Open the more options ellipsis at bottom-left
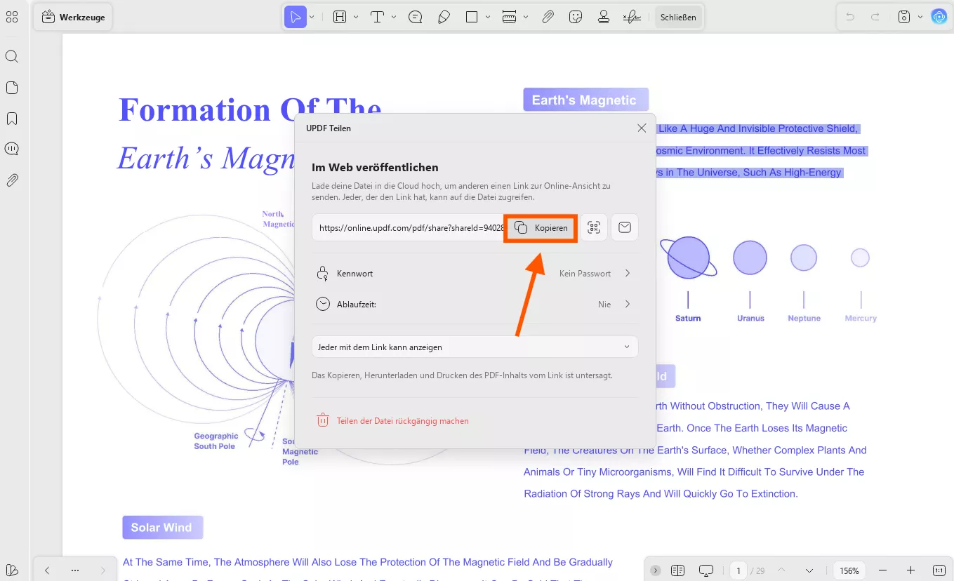The image size is (954, 581). 75,570
